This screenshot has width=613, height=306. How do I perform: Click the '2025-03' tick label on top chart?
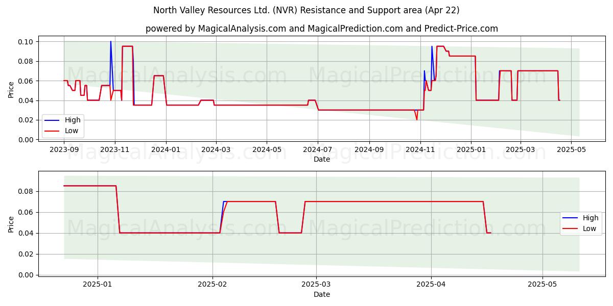click(520, 149)
